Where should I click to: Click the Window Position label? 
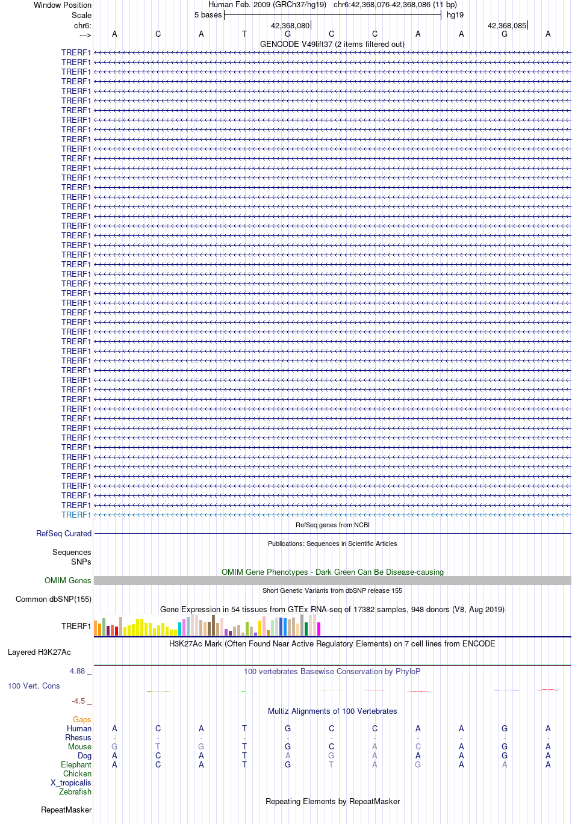(x=63, y=5)
